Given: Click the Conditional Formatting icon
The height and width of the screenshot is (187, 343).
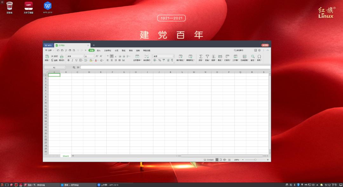Looking at the screenshot, I should (180, 57).
